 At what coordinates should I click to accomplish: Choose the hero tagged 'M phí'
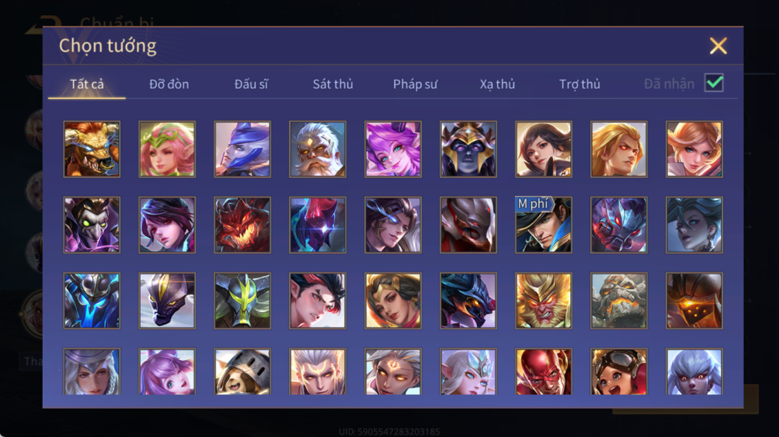pyautogui.click(x=543, y=225)
